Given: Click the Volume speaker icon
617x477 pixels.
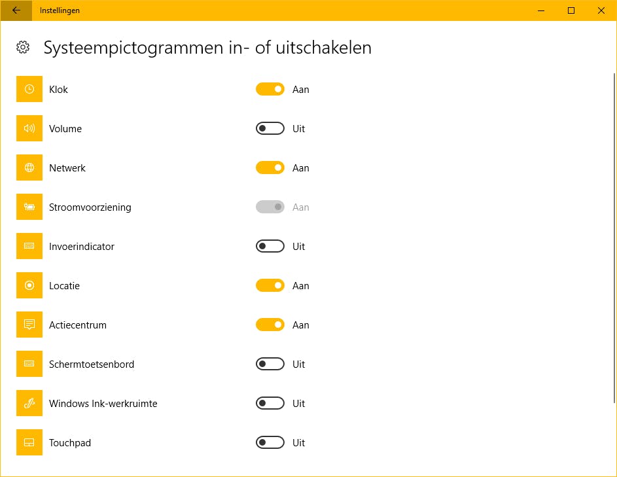Looking at the screenshot, I should (x=29, y=129).
